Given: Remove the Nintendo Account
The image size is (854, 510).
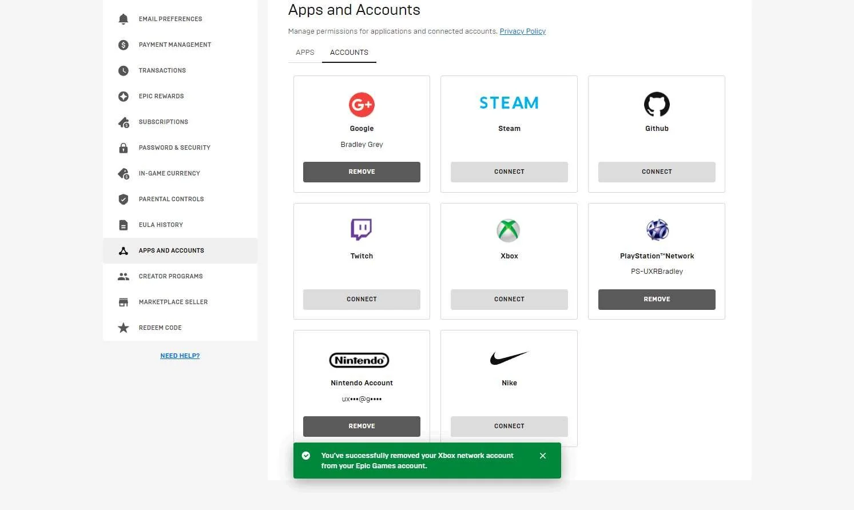Looking at the screenshot, I should click(x=362, y=427).
